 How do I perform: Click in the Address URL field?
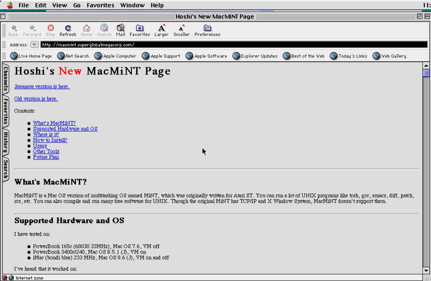pyautogui.click(x=233, y=45)
